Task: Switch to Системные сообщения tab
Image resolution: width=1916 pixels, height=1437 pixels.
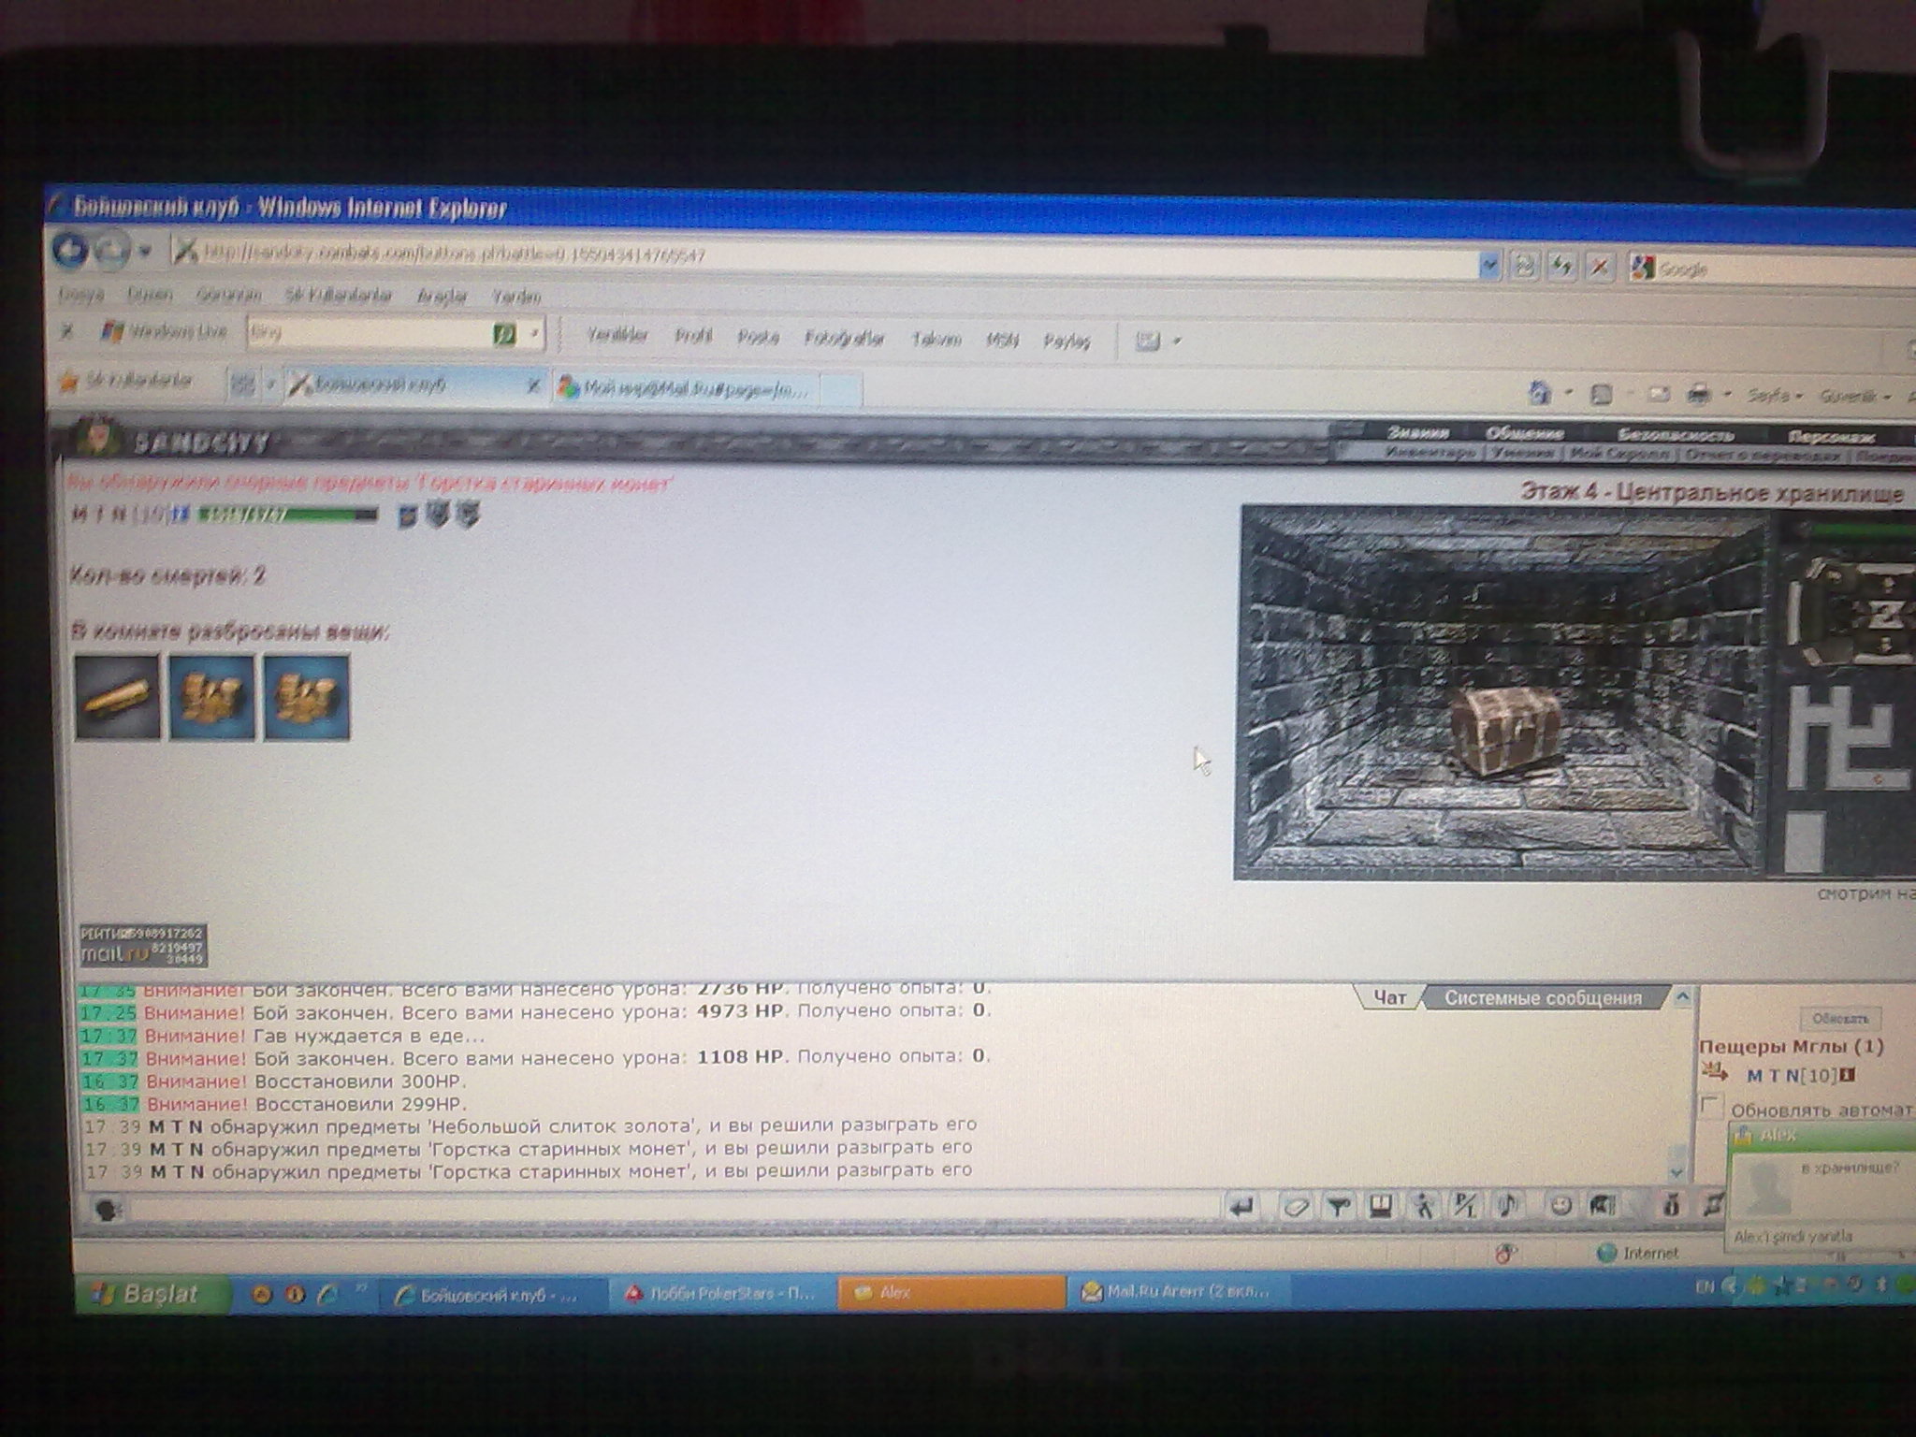Action: [x=1543, y=998]
